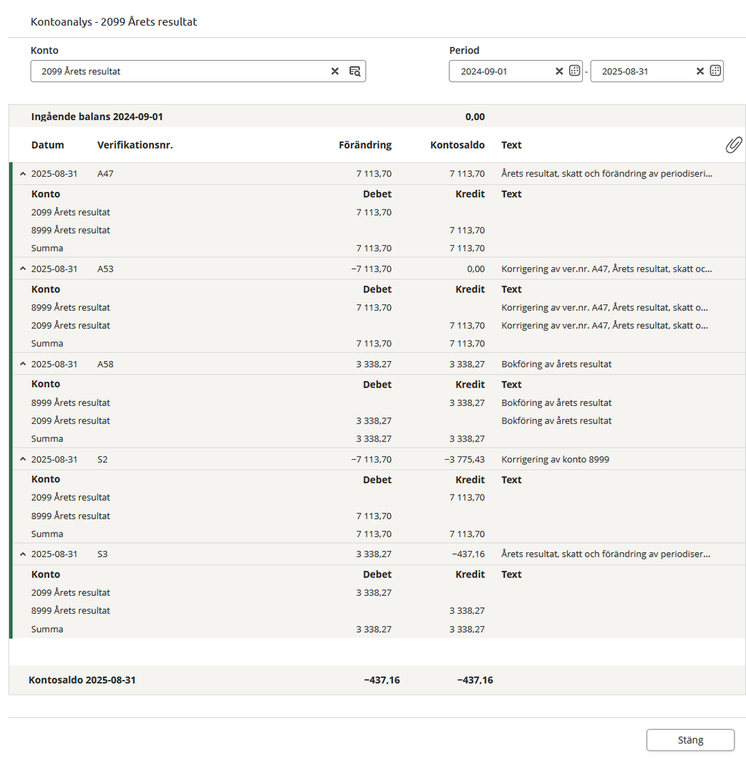The height and width of the screenshot is (758, 746).
Task: Open calendar picker for start date
Action: click(574, 71)
